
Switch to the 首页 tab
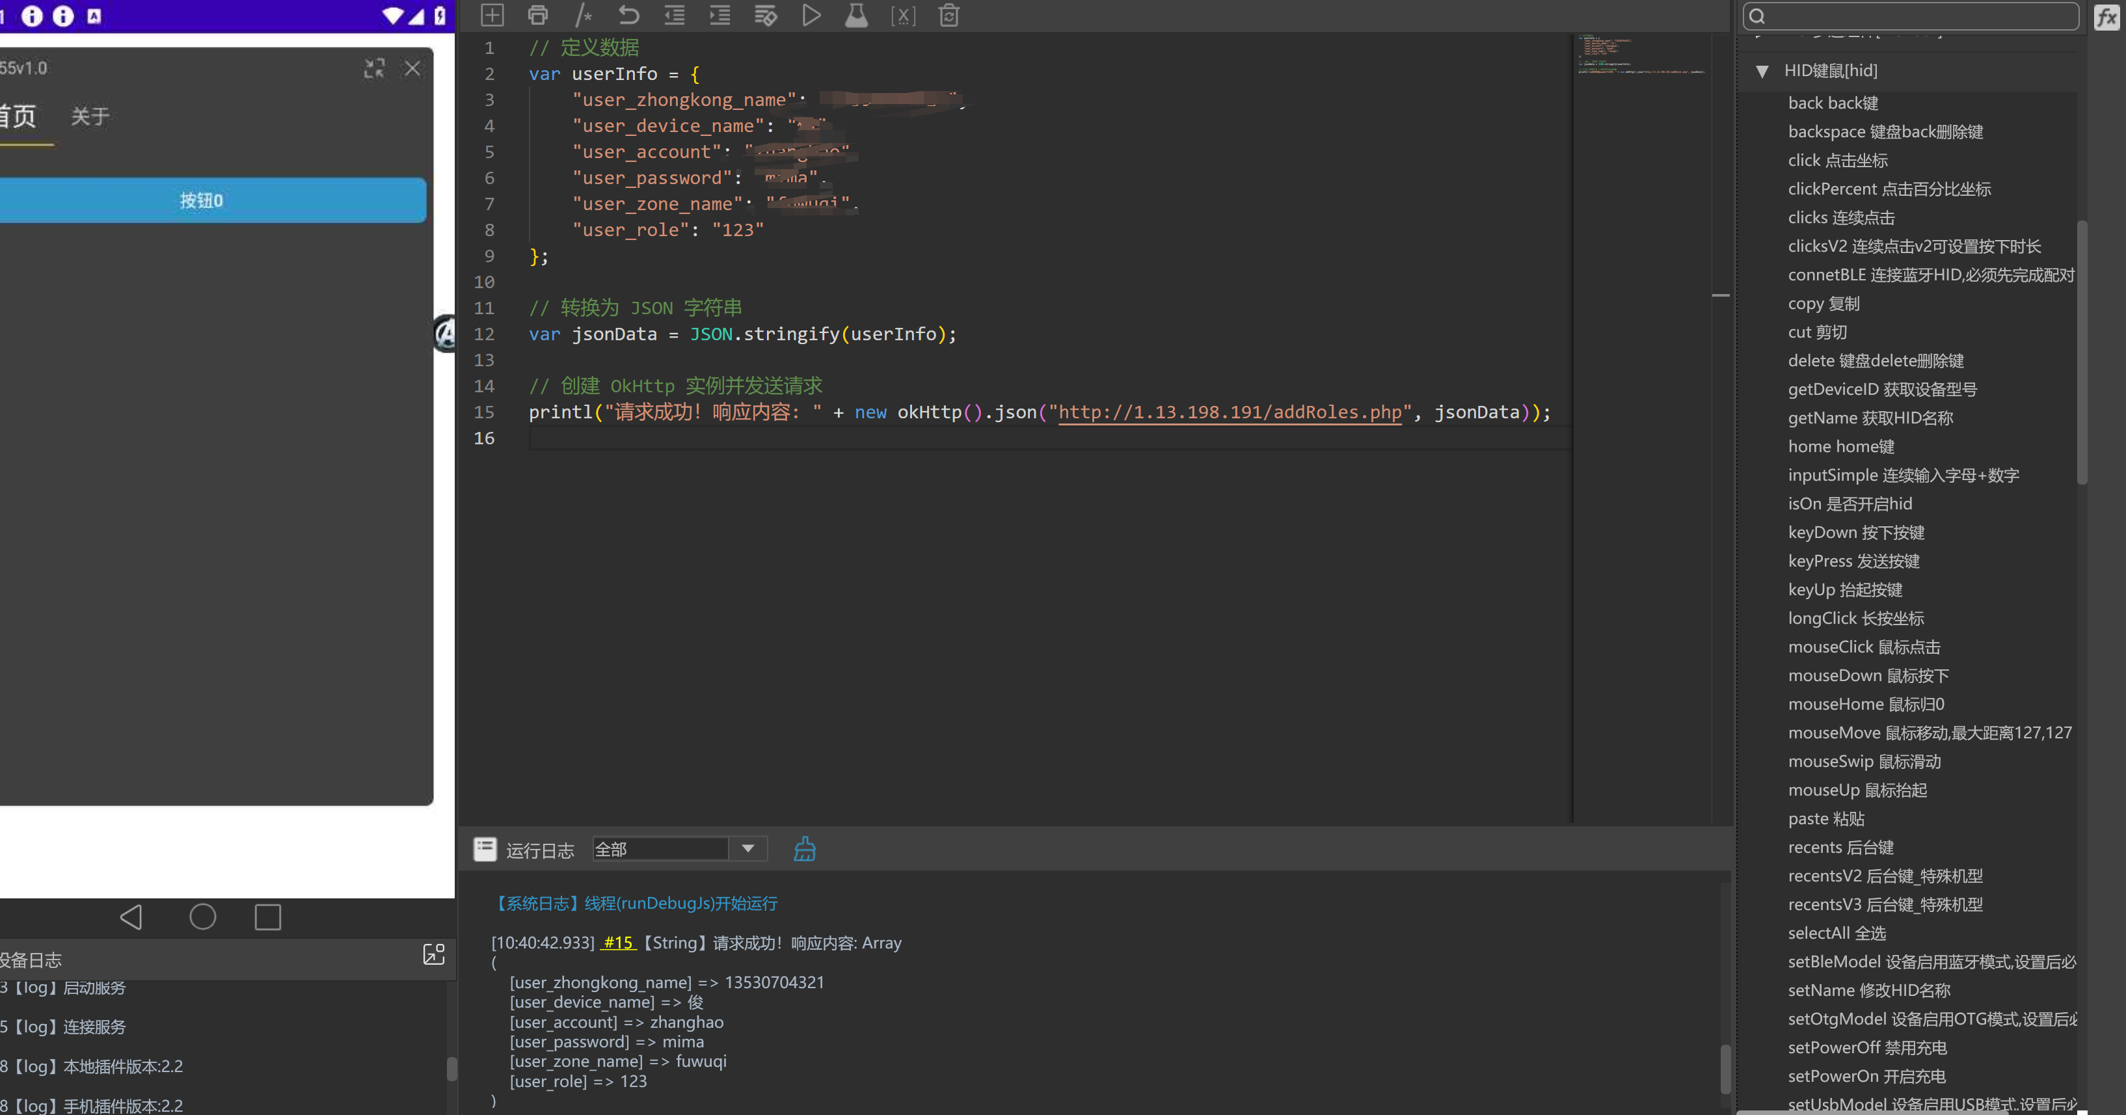[x=18, y=116]
